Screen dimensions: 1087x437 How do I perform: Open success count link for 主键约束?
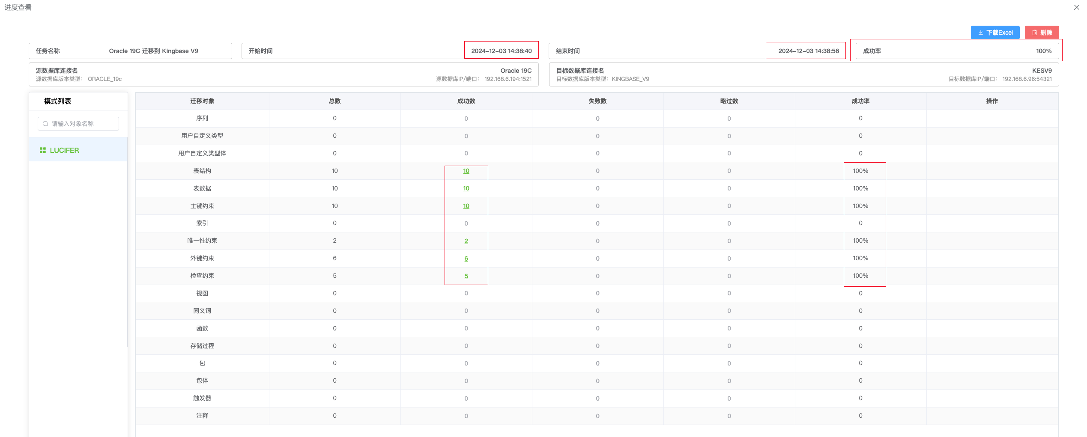pyautogui.click(x=466, y=206)
